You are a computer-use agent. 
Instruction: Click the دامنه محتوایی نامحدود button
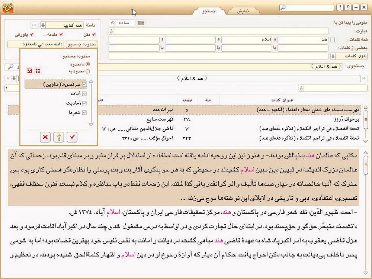36,44
